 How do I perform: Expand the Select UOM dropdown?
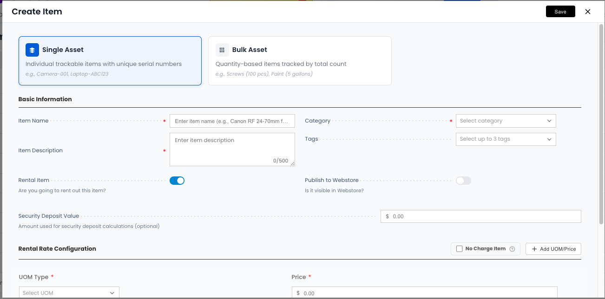point(69,292)
